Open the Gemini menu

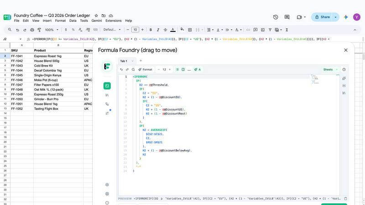point(97,20)
